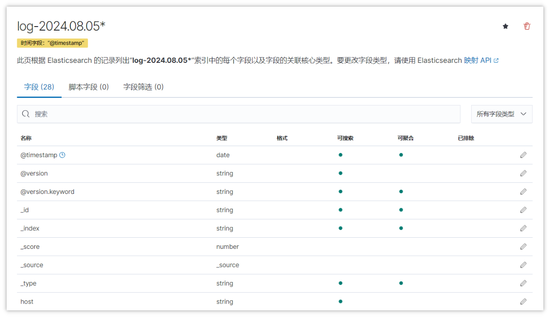Select the @version field name
The height and width of the screenshot is (317, 550).
(x=34, y=174)
